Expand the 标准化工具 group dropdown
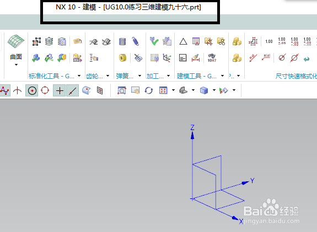This screenshot has width=317, height=232. point(79,76)
